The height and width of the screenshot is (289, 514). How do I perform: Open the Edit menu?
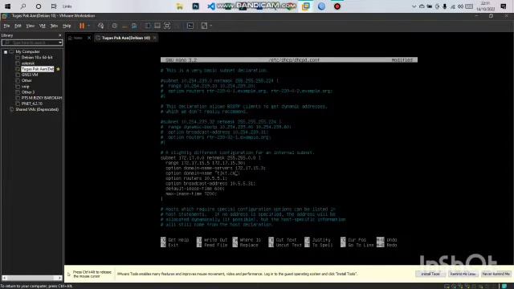tap(18, 26)
